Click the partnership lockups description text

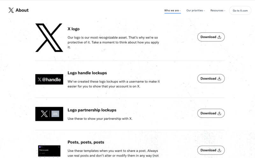pyautogui.click(x=100, y=119)
